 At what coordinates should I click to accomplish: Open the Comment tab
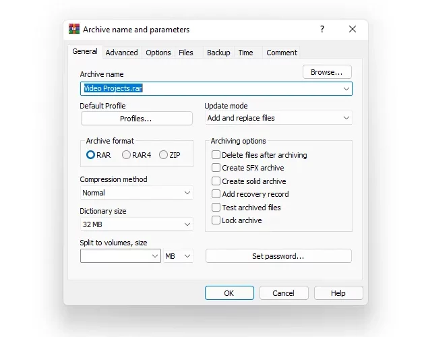(282, 53)
